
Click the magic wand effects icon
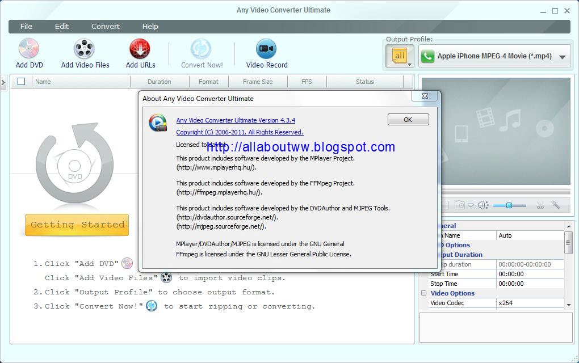556,205
